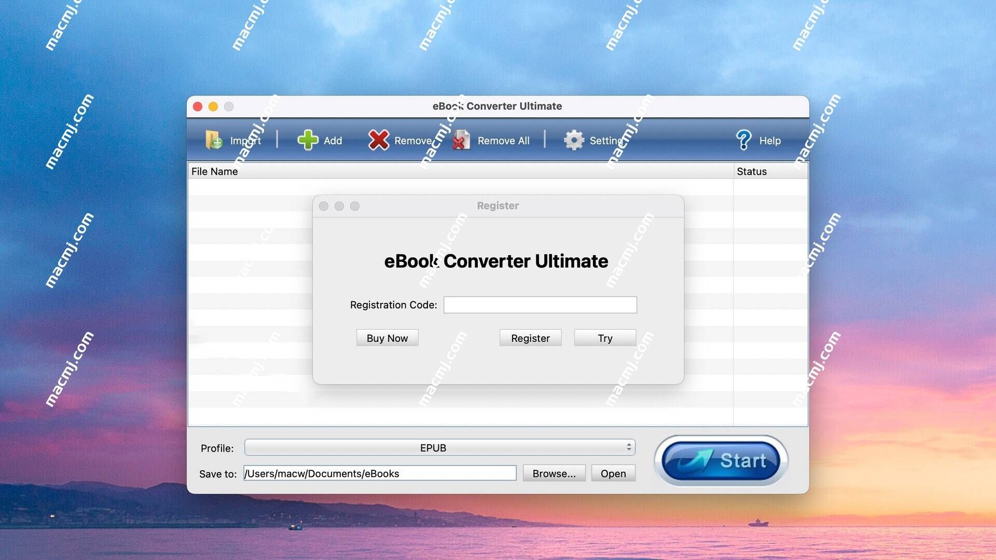This screenshot has width=996, height=560.
Task: Open Settings via the gear icon
Action: (574, 140)
